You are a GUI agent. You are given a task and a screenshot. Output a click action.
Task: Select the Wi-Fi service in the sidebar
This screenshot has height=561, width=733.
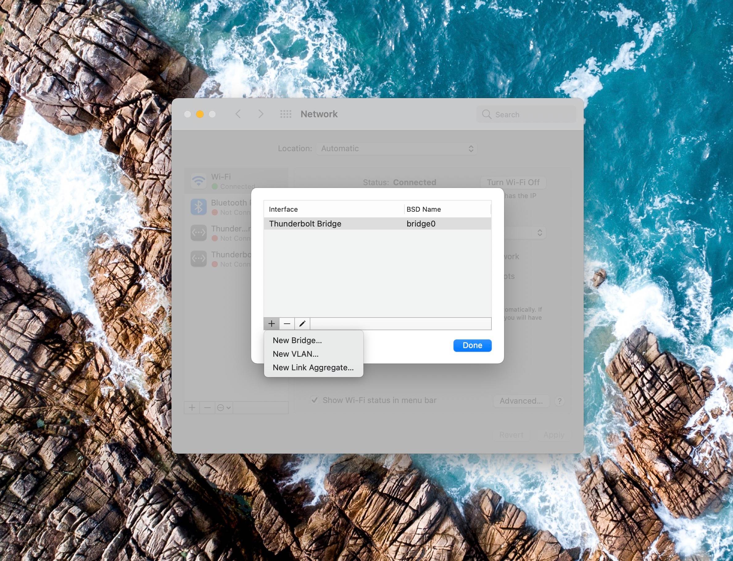pyautogui.click(x=236, y=181)
